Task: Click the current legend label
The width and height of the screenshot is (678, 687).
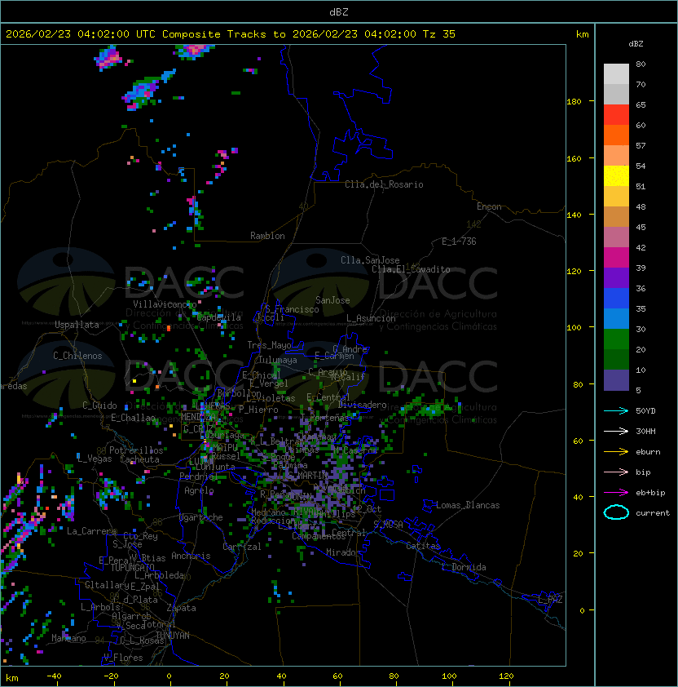Action: (653, 512)
